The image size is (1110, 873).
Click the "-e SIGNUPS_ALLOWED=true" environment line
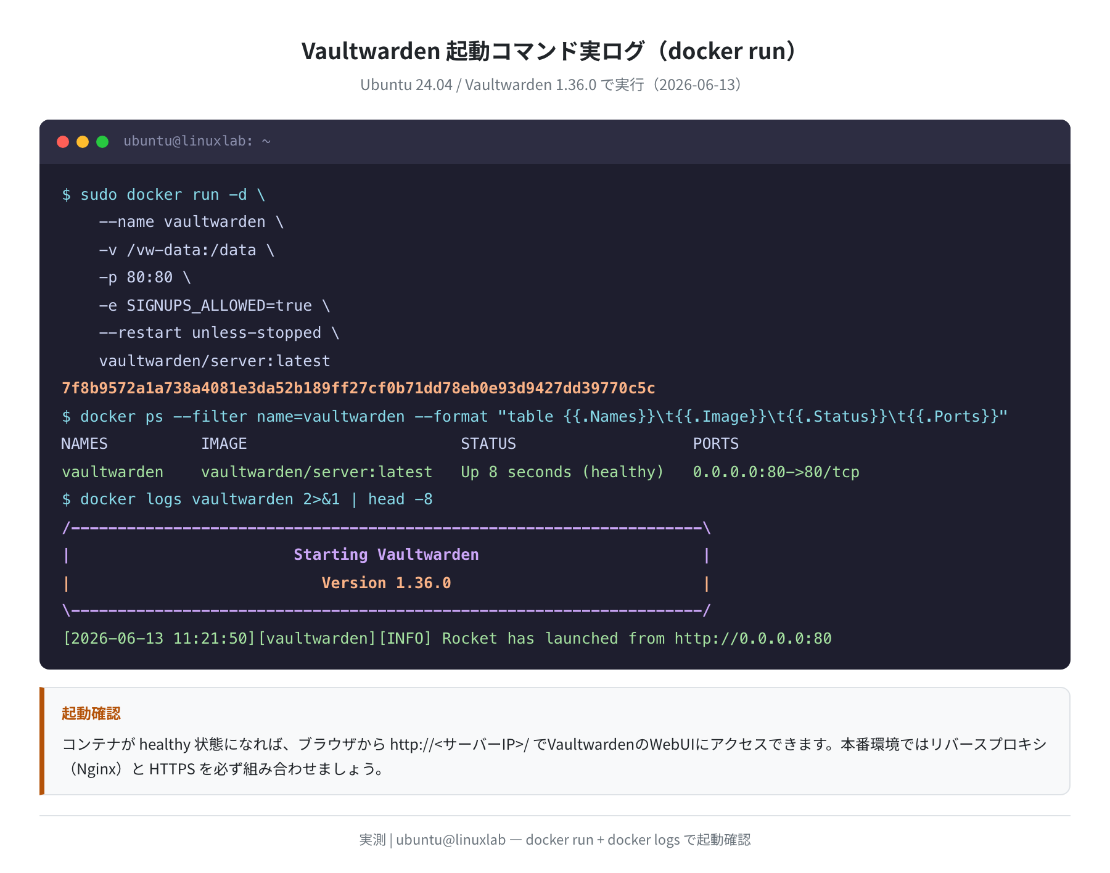coord(215,306)
